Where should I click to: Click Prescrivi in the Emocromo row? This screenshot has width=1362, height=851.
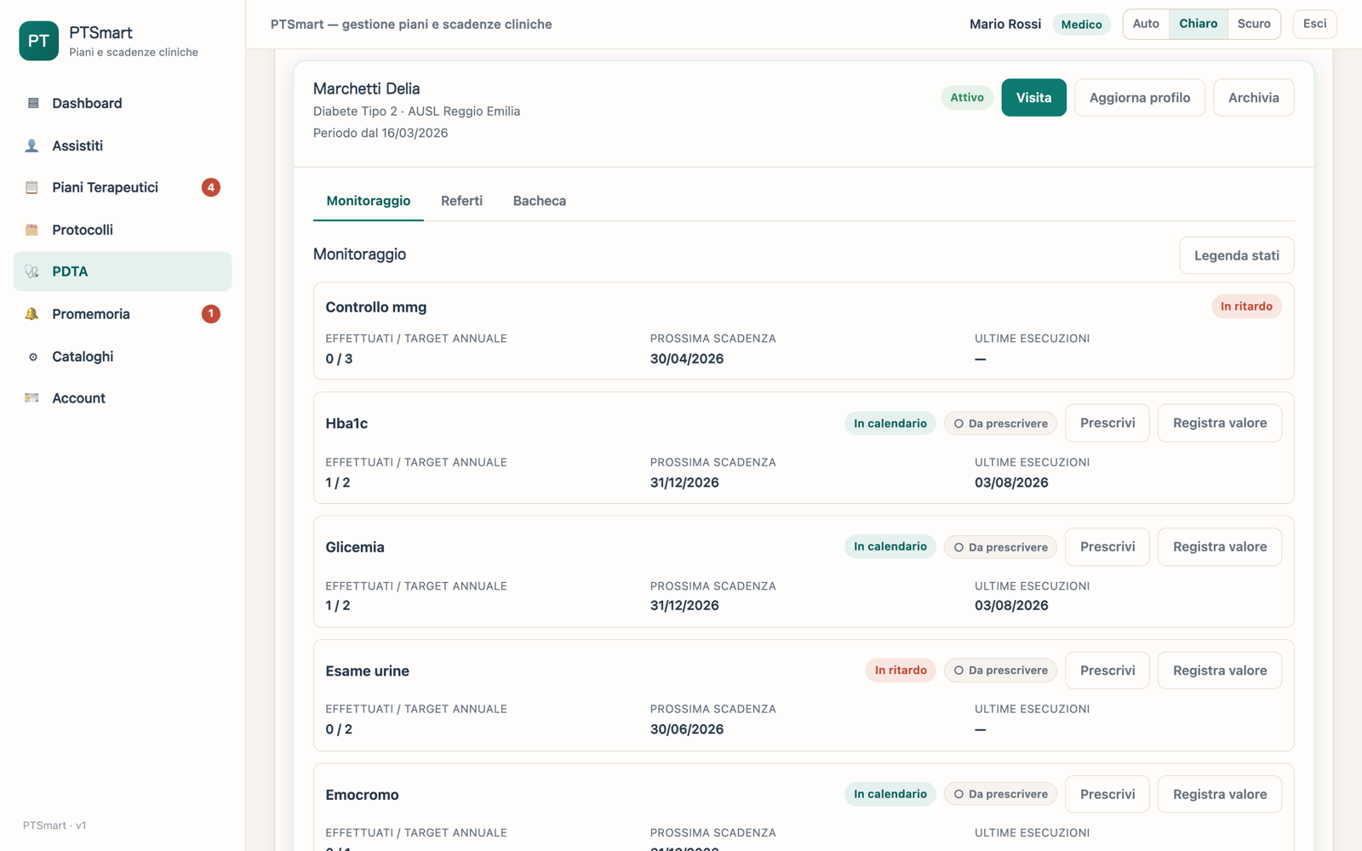[1107, 794]
